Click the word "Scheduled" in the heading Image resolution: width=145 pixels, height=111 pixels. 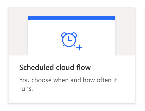coord(36,67)
